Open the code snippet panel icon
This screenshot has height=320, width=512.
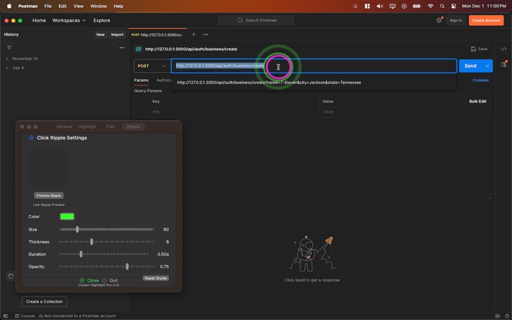[x=504, y=49]
